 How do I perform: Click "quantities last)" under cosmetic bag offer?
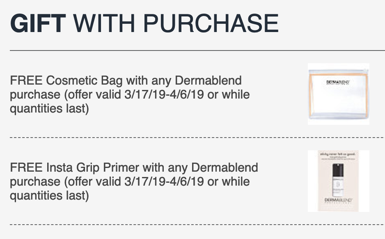[49, 108]
